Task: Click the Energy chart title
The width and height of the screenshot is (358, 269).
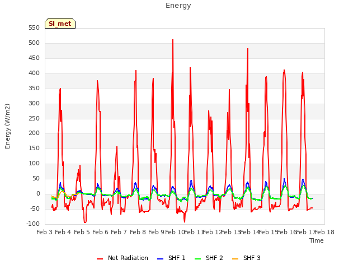Action: coord(178,6)
